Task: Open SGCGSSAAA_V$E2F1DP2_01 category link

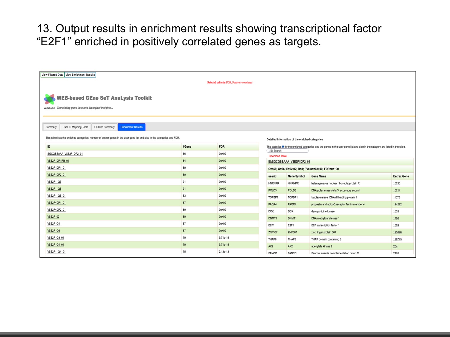Action: [x=65, y=154]
